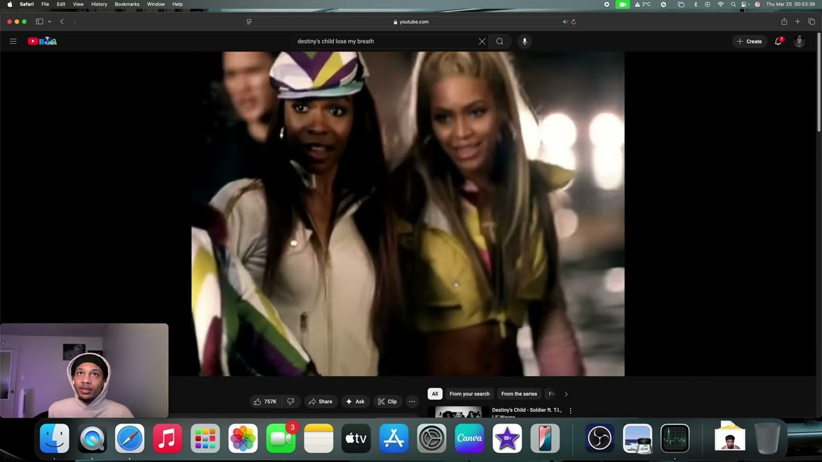
Task: Open the YouTube hamburger guide menu
Action: 13,41
